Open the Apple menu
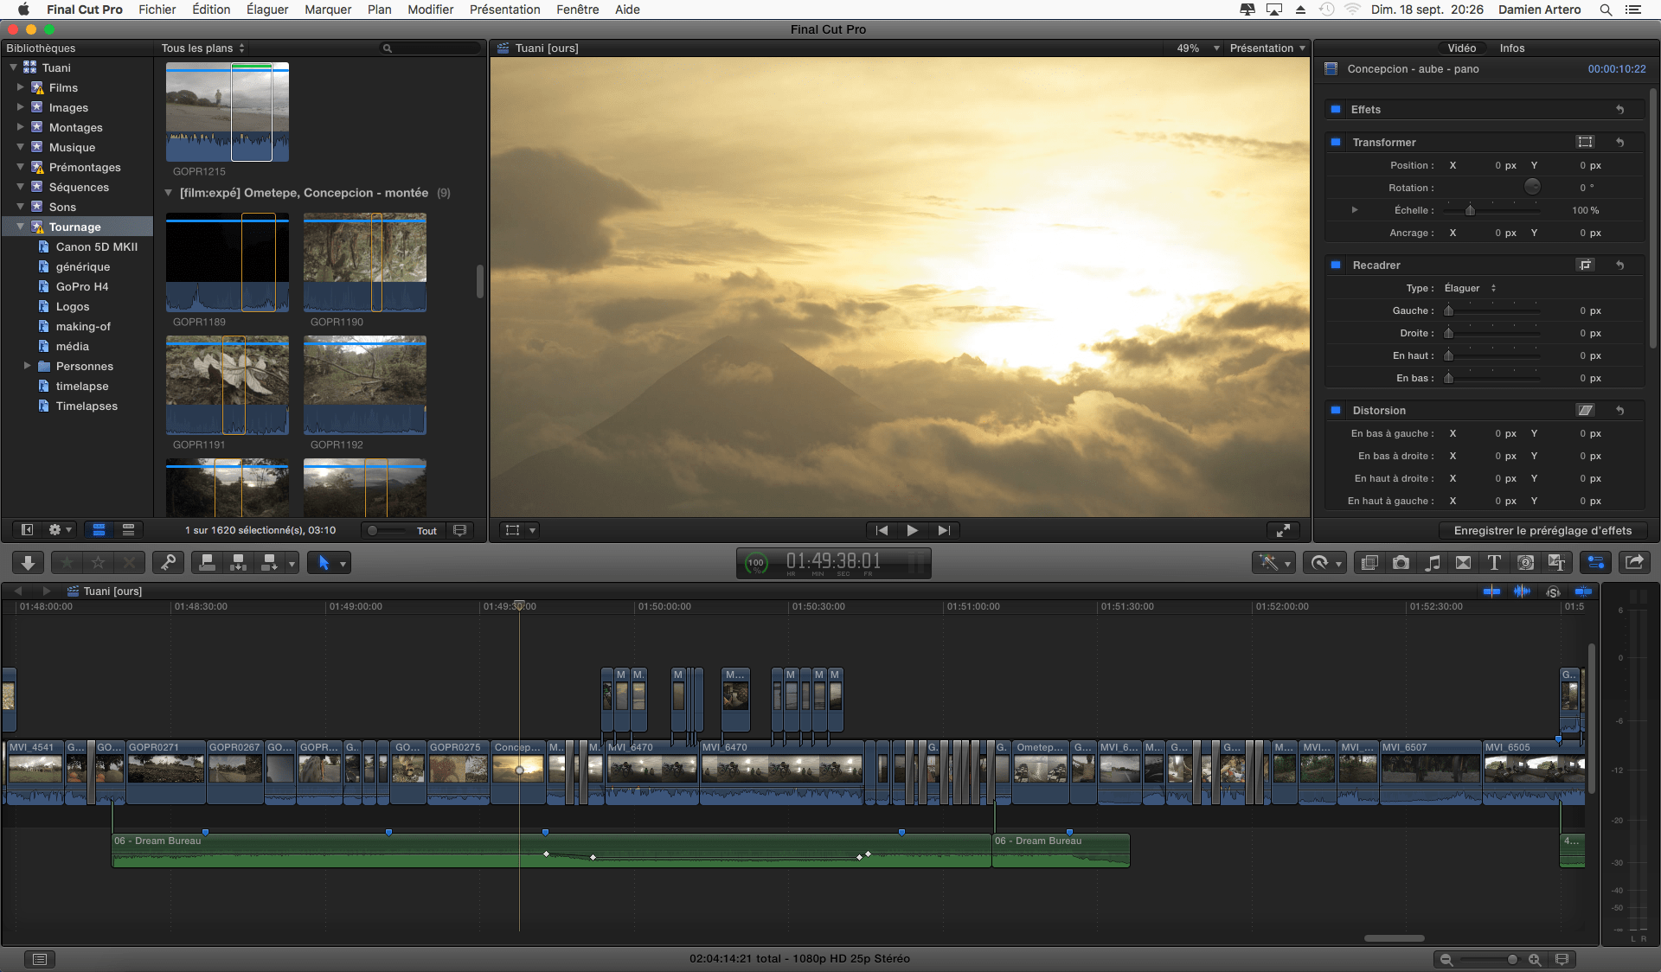This screenshot has height=972, width=1661. (23, 10)
